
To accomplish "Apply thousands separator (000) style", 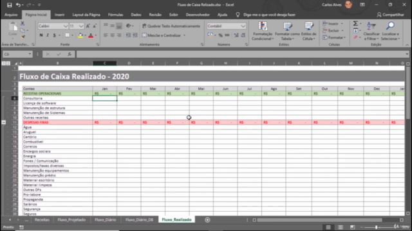I will [x=227, y=35].
